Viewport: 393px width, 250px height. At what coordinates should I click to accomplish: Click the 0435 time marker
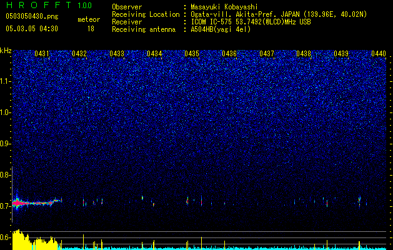pos(192,54)
